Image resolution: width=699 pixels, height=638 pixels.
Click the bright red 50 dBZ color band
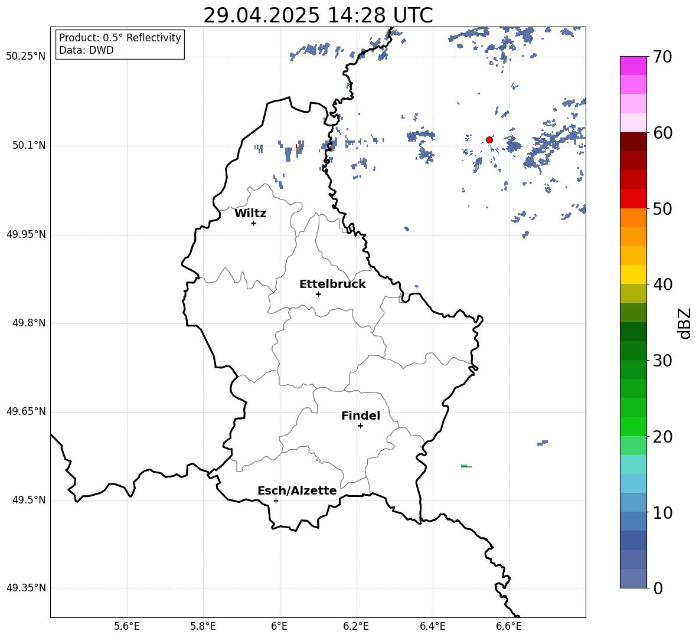click(x=633, y=199)
